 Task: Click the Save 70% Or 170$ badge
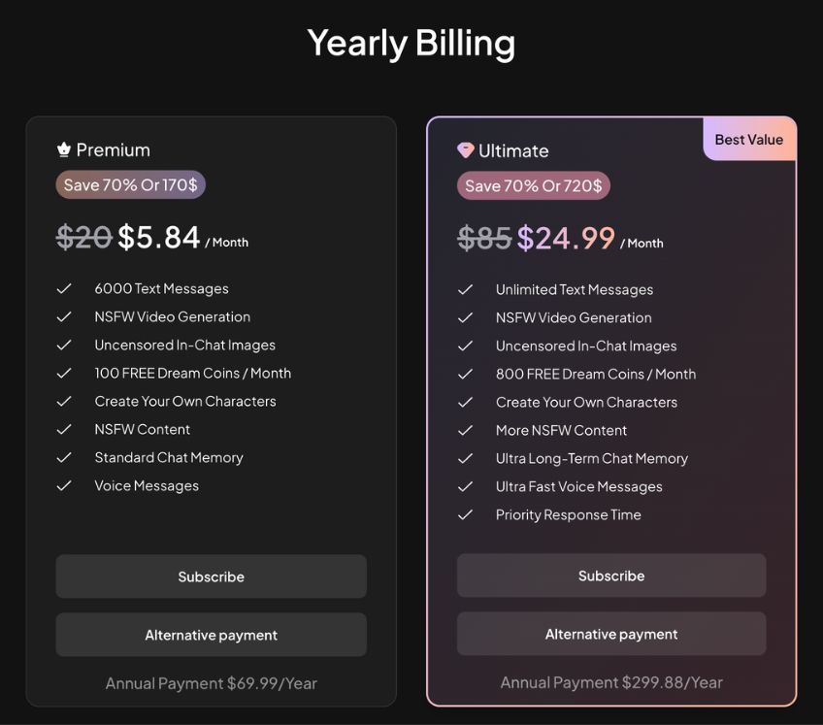coord(130,184)
